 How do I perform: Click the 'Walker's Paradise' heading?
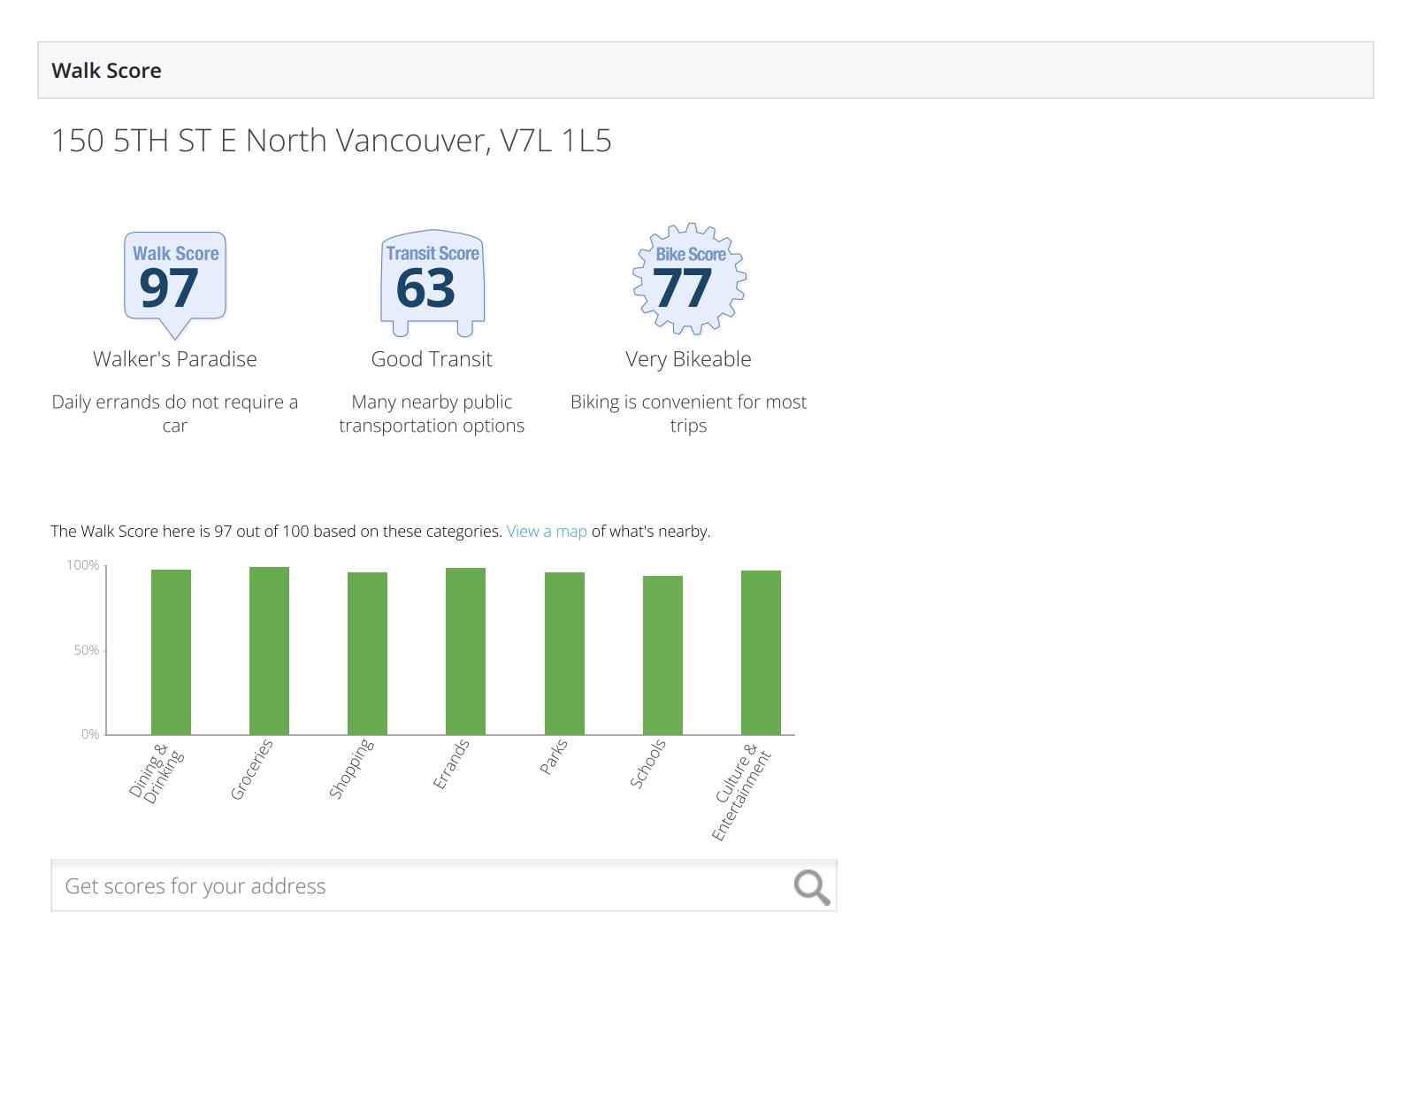tap(175, 359)
